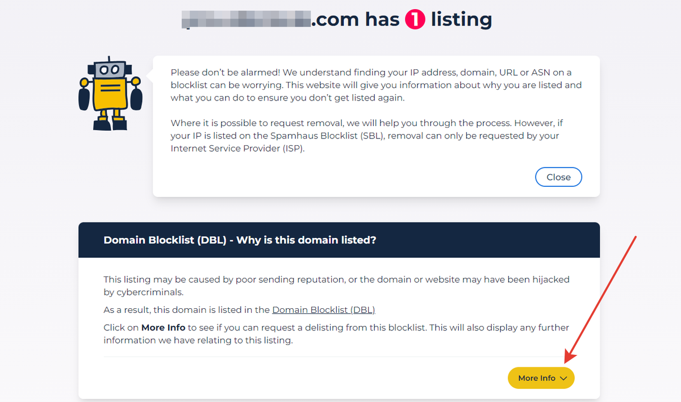681x402 pixels.
Task: Click the robot's head with round eyes
Action: pyautogui.click(x=110, y=69)
